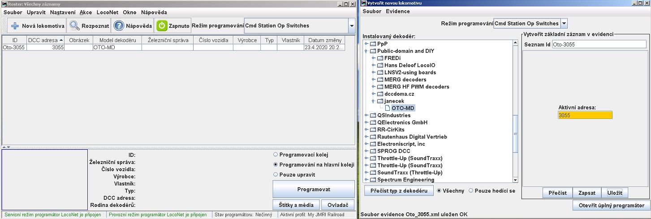Click the MERG decoders folder icon
Image resolution: width=651 pixels, height=219 pixels.
[x=380, y=80]
